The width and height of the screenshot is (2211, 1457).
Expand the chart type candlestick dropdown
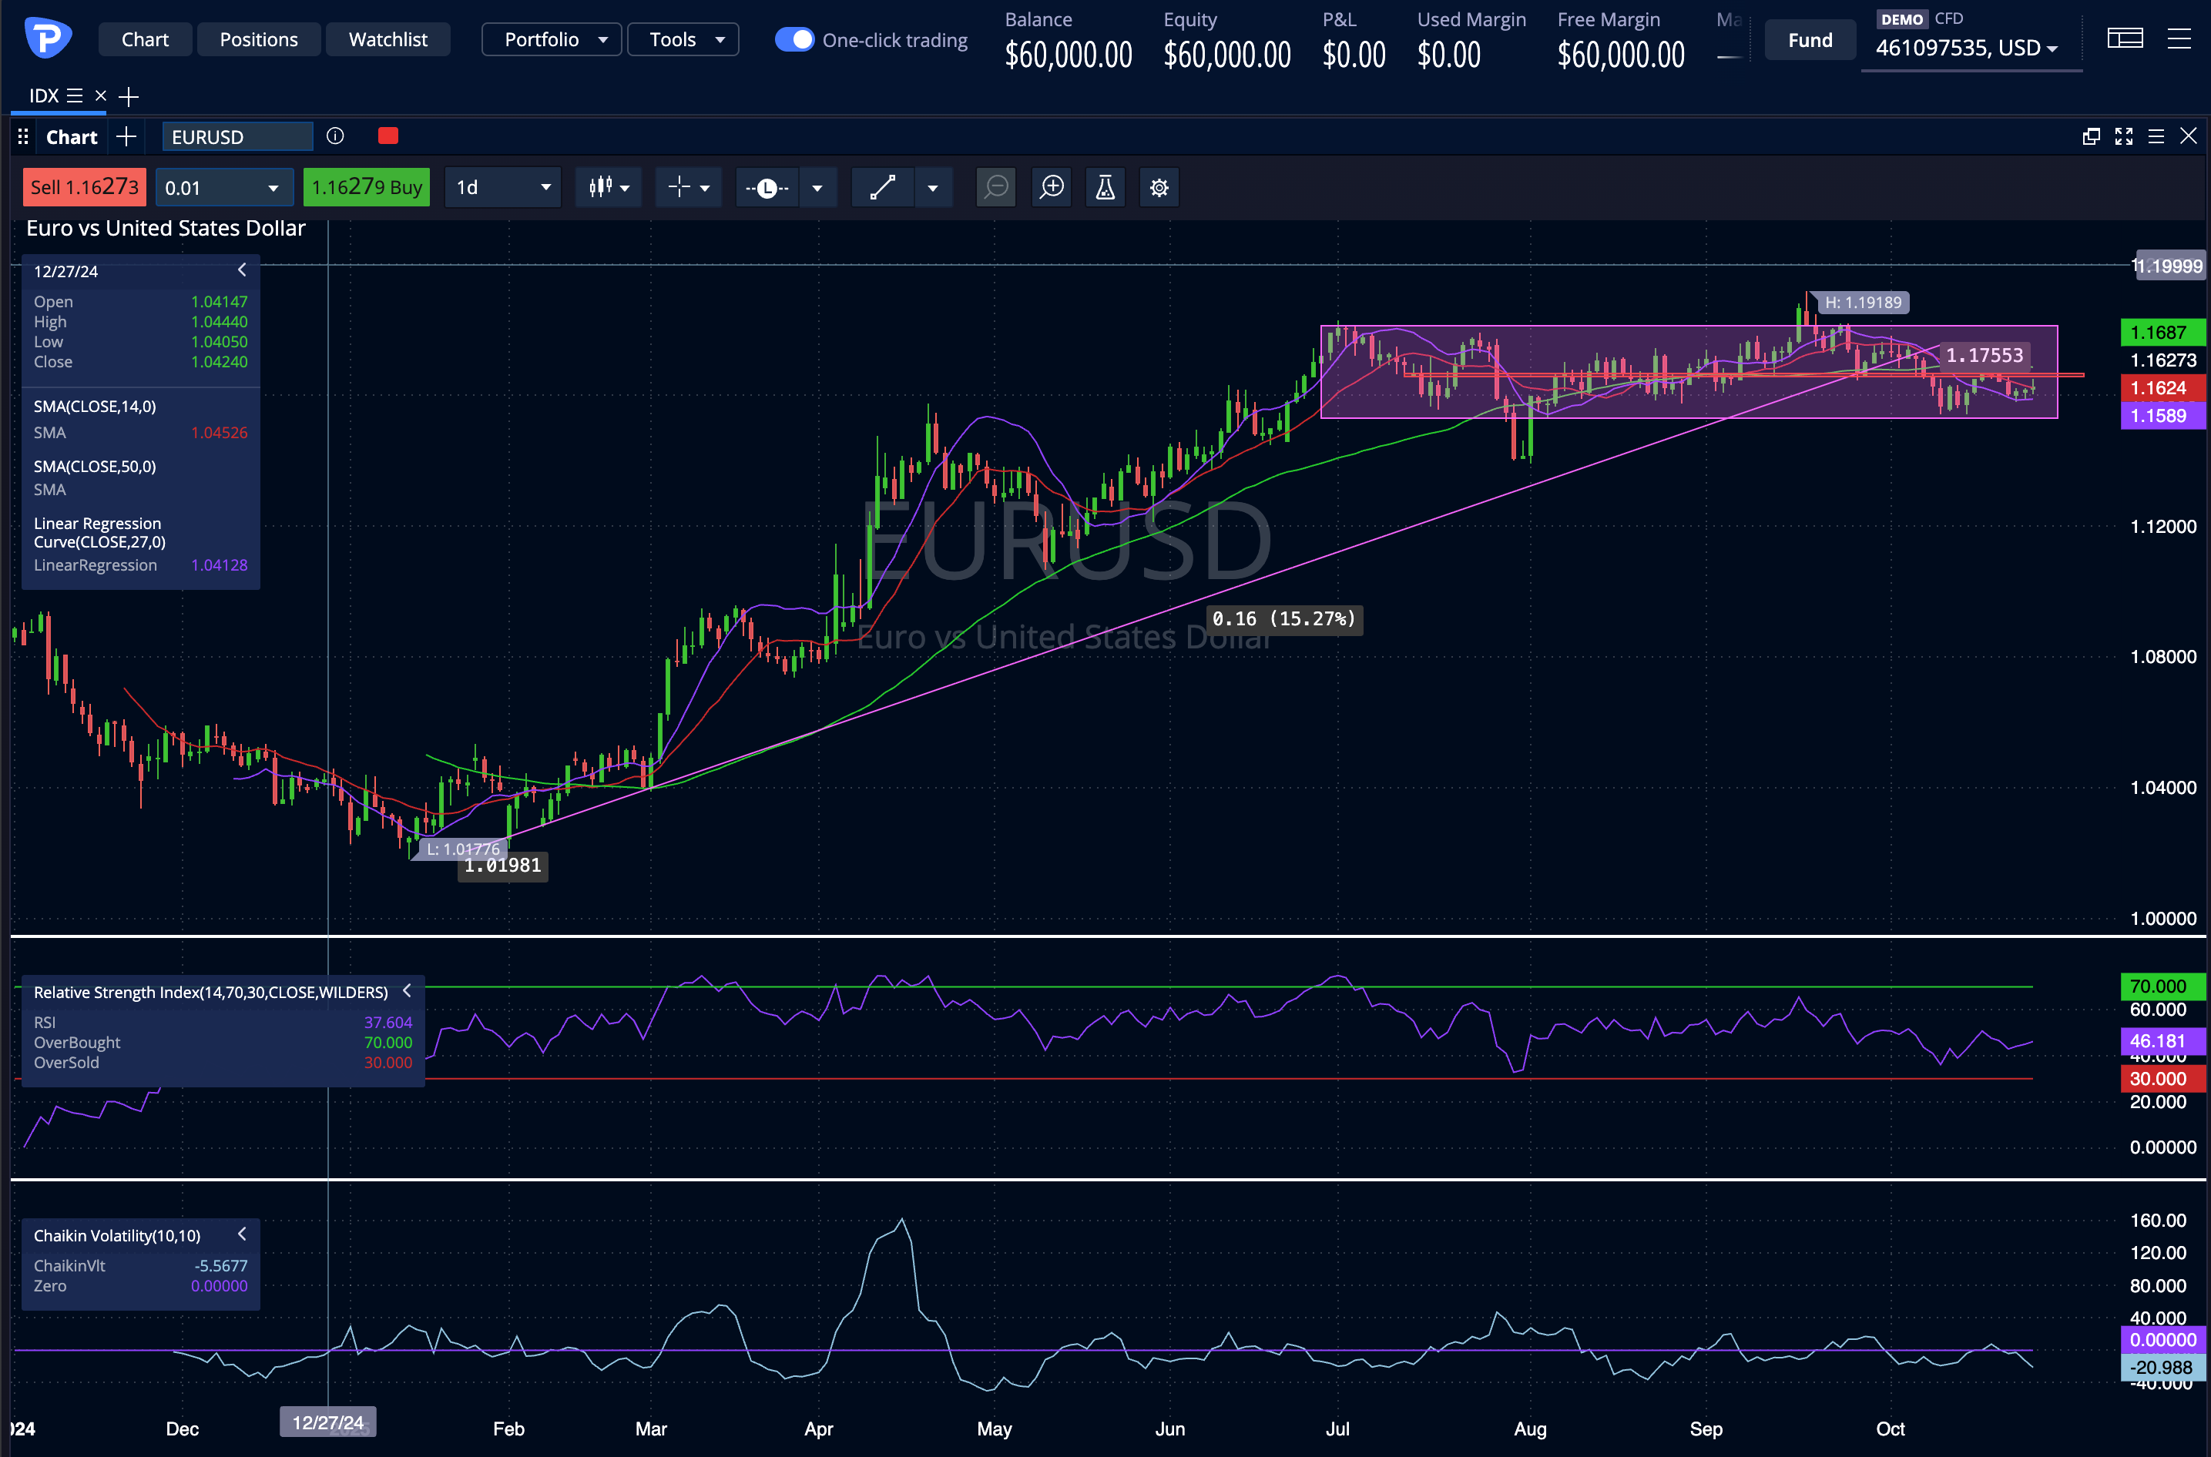tap(609, 188)
